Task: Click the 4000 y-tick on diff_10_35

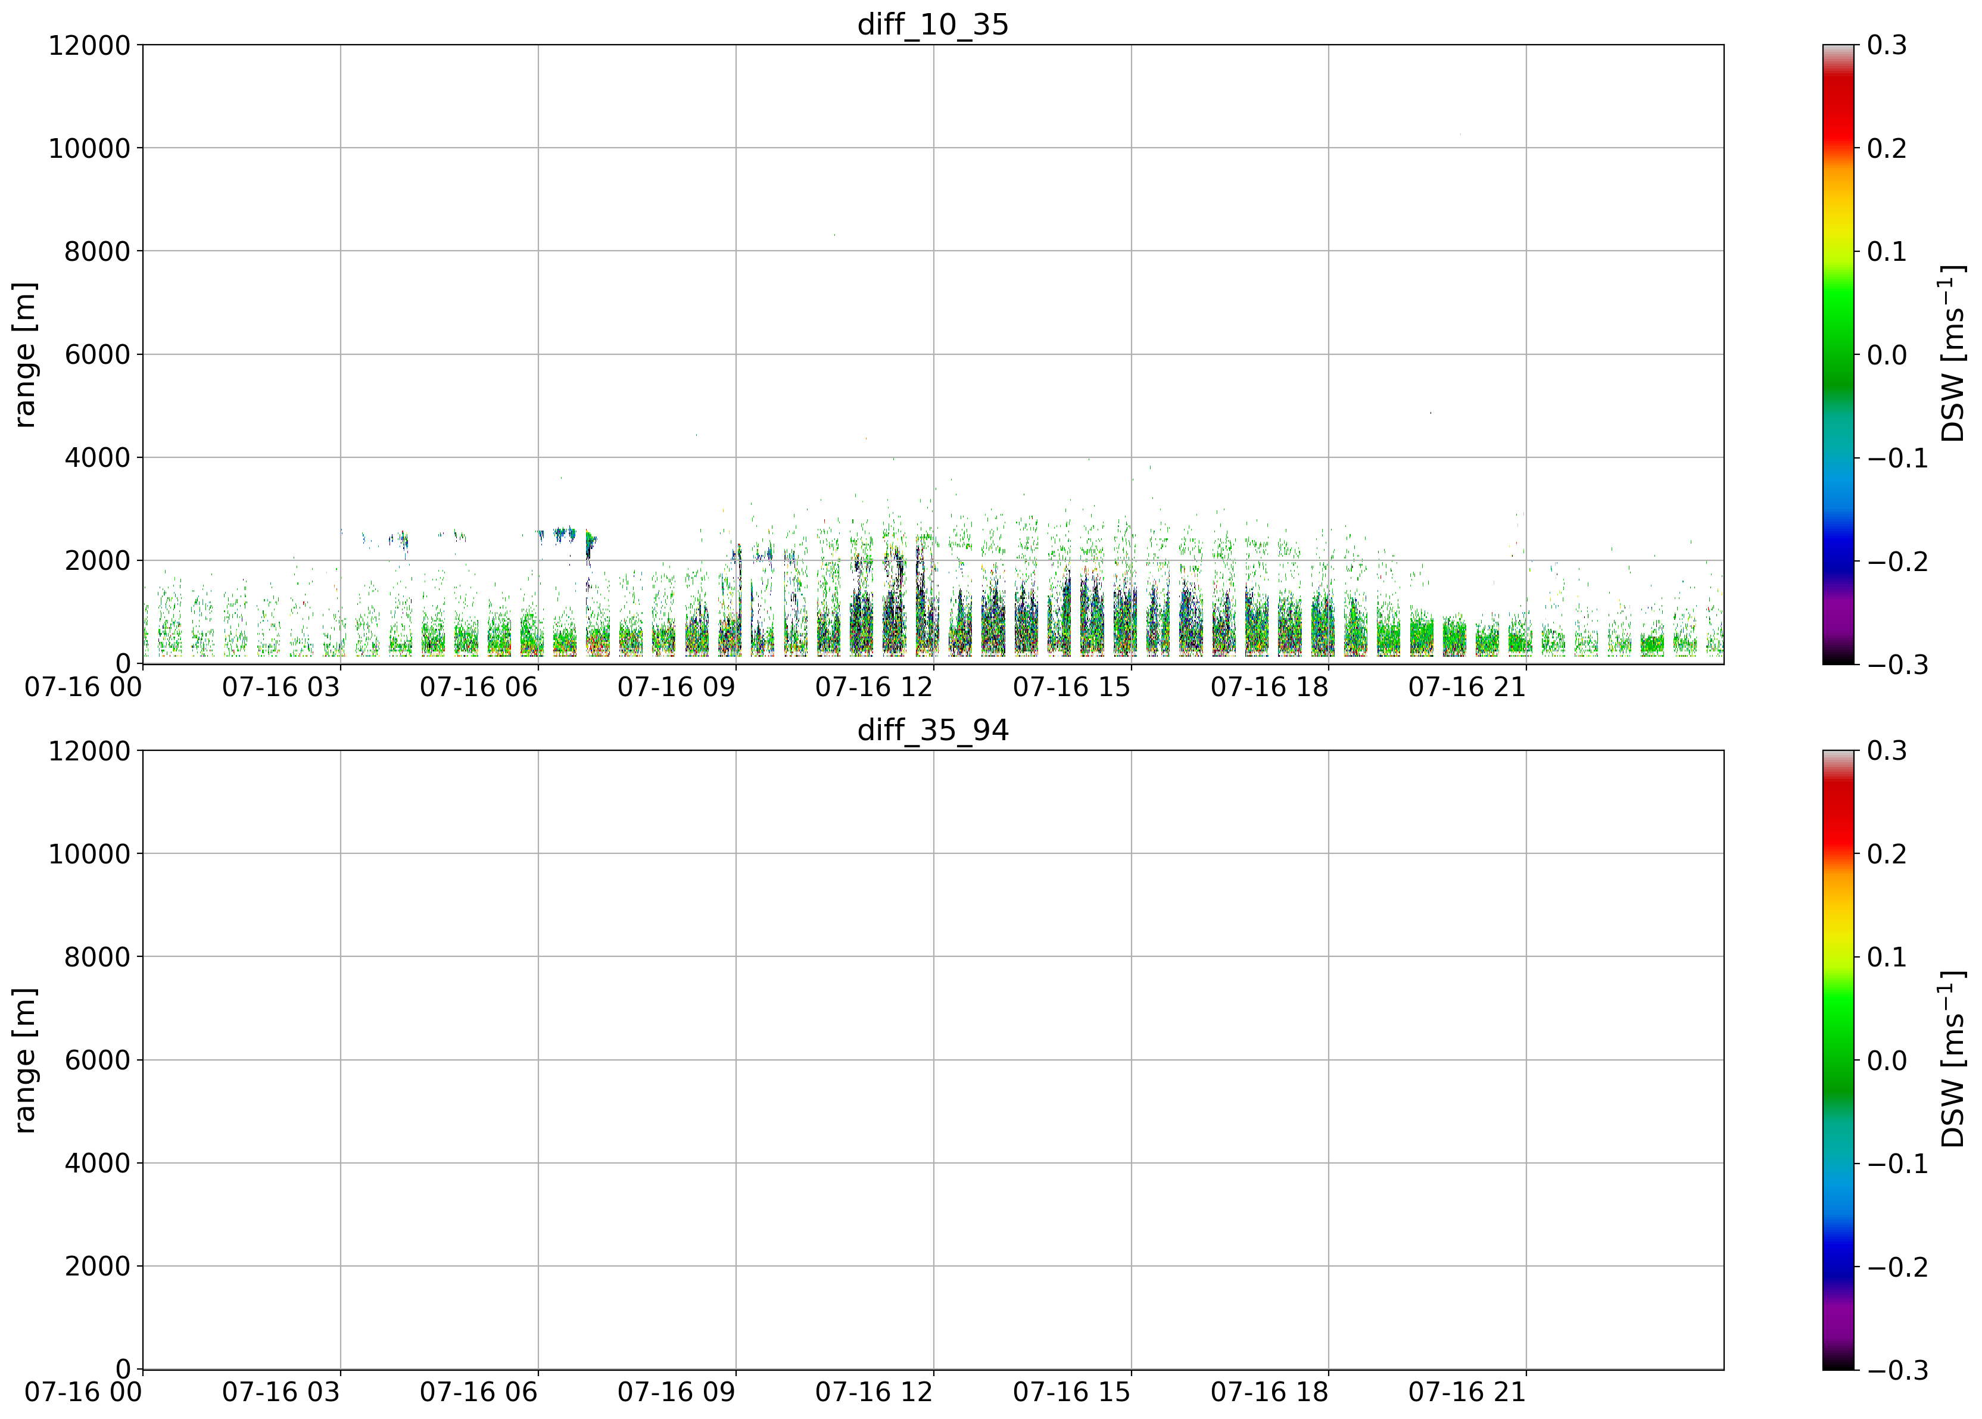Action: (97, 458)
